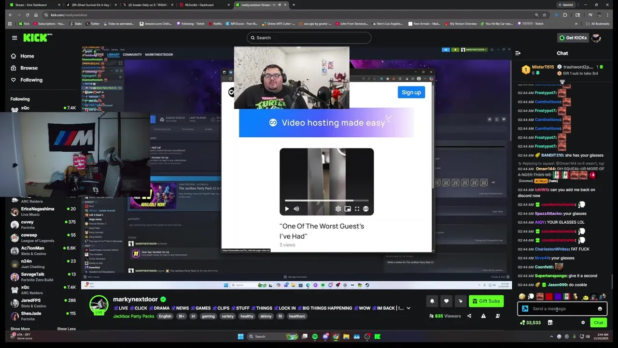Collapse sidebar with Show Less
The image size is (618, 348).
[66, 329]
